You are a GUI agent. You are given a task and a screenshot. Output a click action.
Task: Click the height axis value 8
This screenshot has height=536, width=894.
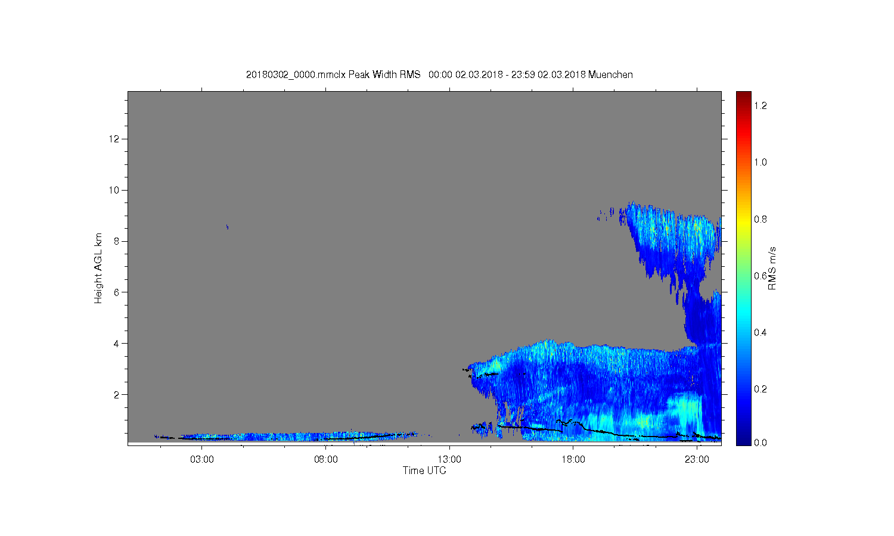[x=118, y=241]
